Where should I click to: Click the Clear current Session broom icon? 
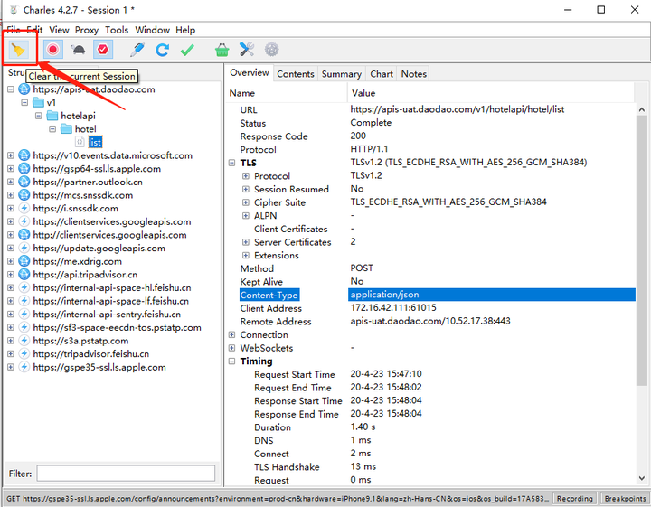tap(18, 50)
